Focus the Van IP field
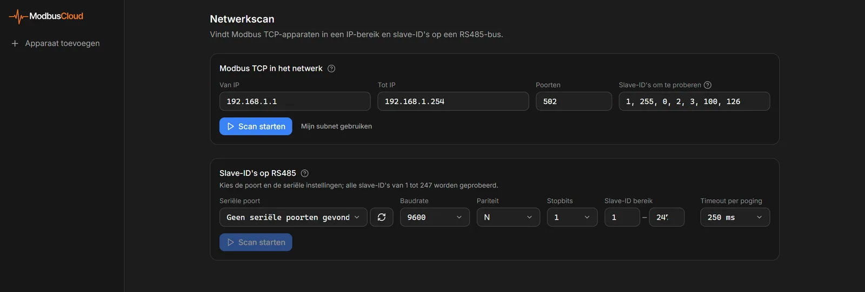The width and height of the screenshot is (865, 292). pyautogui.click(x=295, y=101)
